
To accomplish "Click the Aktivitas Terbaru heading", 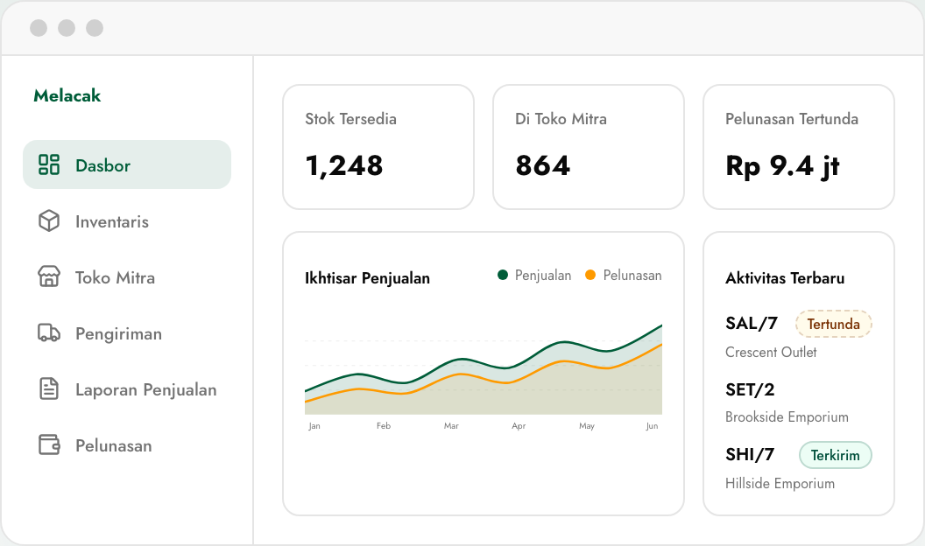I will [785, 278].
